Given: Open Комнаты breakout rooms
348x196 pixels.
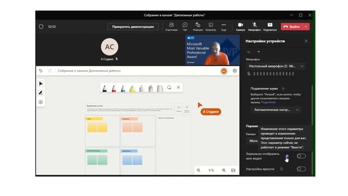Looking at the screenshot, I should coord(210,27).
